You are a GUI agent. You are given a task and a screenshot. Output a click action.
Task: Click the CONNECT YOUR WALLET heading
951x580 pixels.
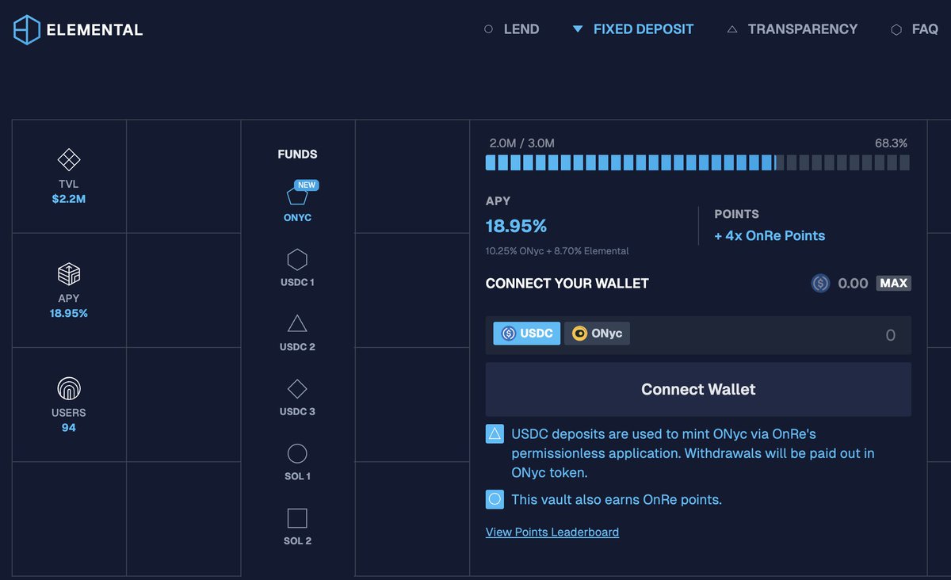567,283
